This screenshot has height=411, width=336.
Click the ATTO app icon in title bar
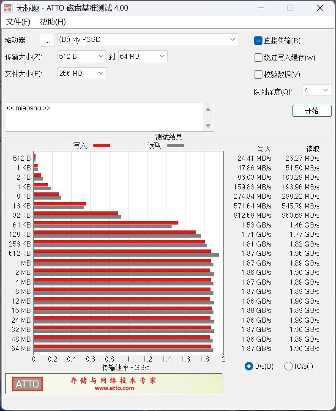(x=8, y=8)
